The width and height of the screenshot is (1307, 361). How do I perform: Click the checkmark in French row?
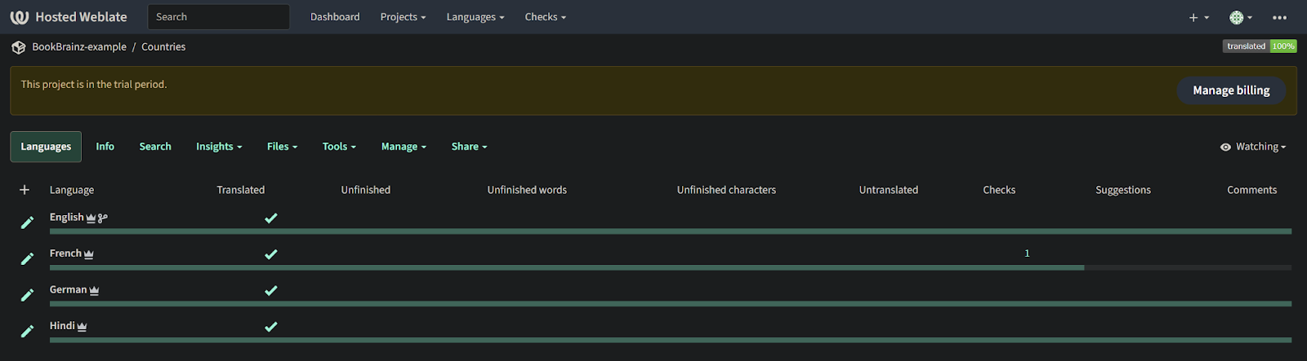pyautogui.click(x=271, y=254)
